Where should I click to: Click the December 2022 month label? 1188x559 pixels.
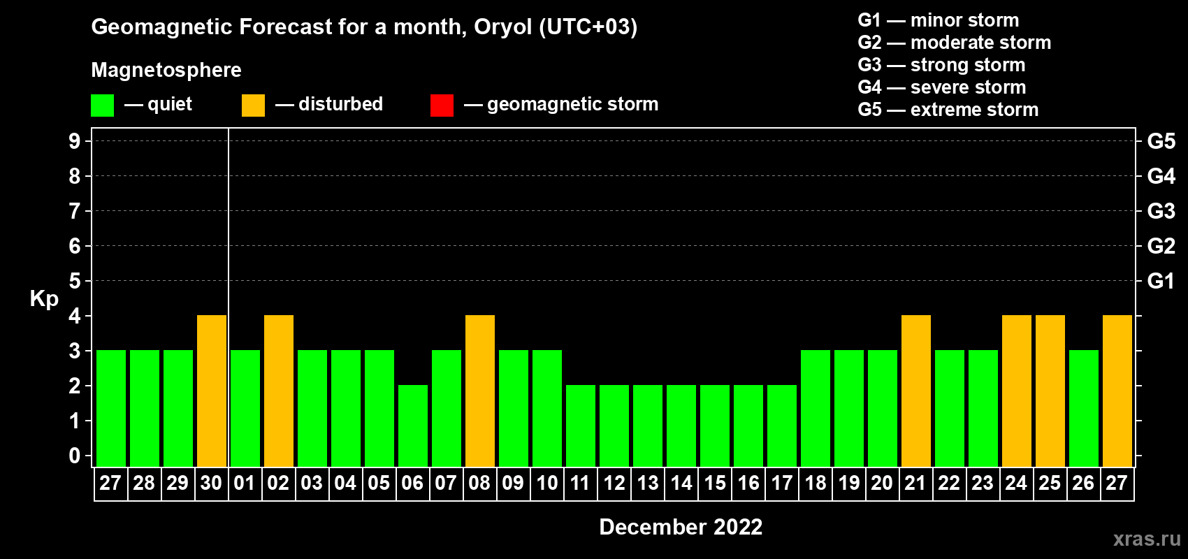(x=681, y=527)
